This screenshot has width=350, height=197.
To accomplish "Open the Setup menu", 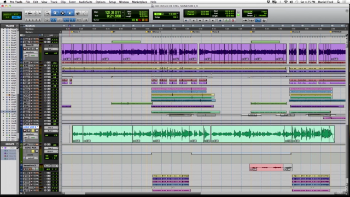I will (x=112, y=2).
